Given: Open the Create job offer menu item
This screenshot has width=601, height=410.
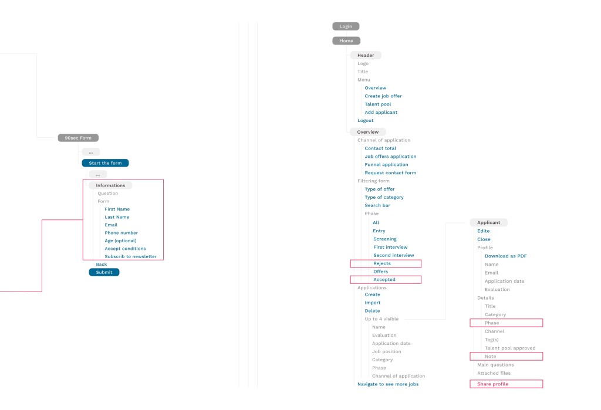Looking at the screenshot, I should [x=383, y=96].
